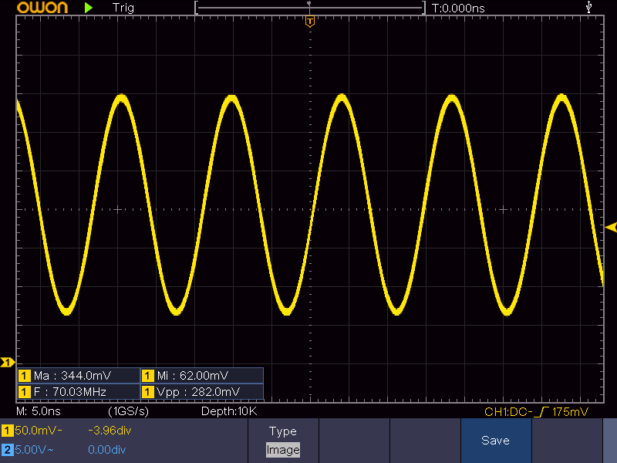
Task: Click the 5.00V channel 2 scale
Action: 34,450
